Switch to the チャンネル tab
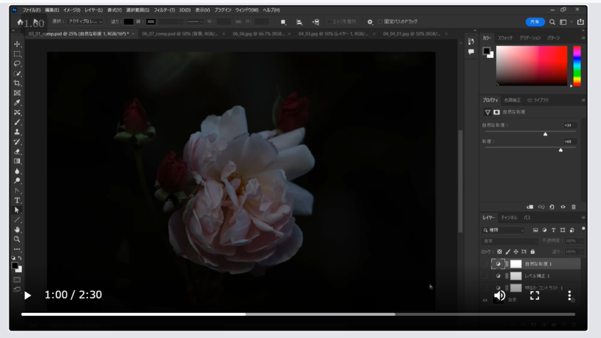Image resolution: width=601 pixels, height=338 pixels. coord(509,218)
